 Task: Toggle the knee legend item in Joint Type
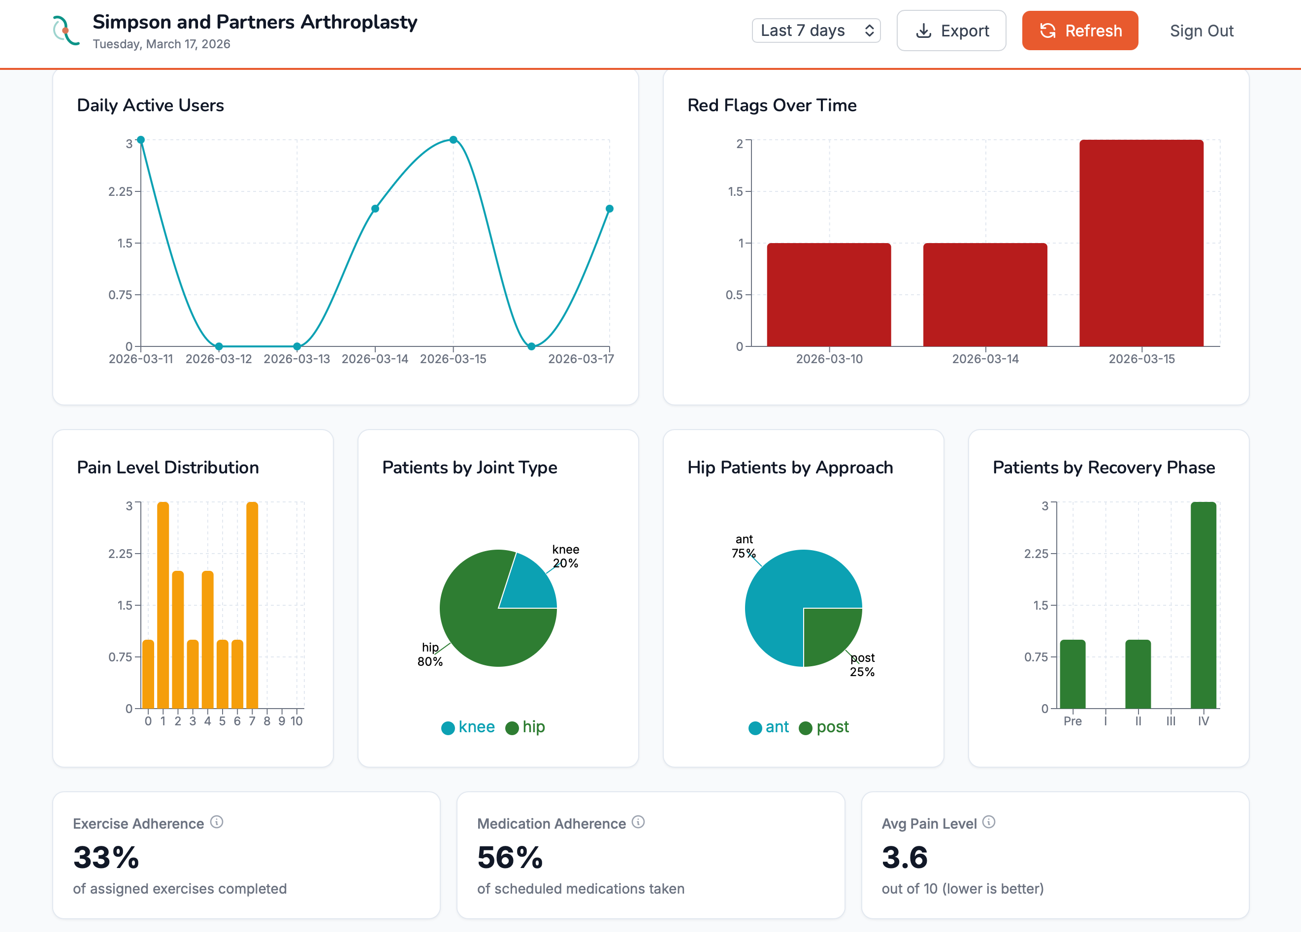(467, 727)
